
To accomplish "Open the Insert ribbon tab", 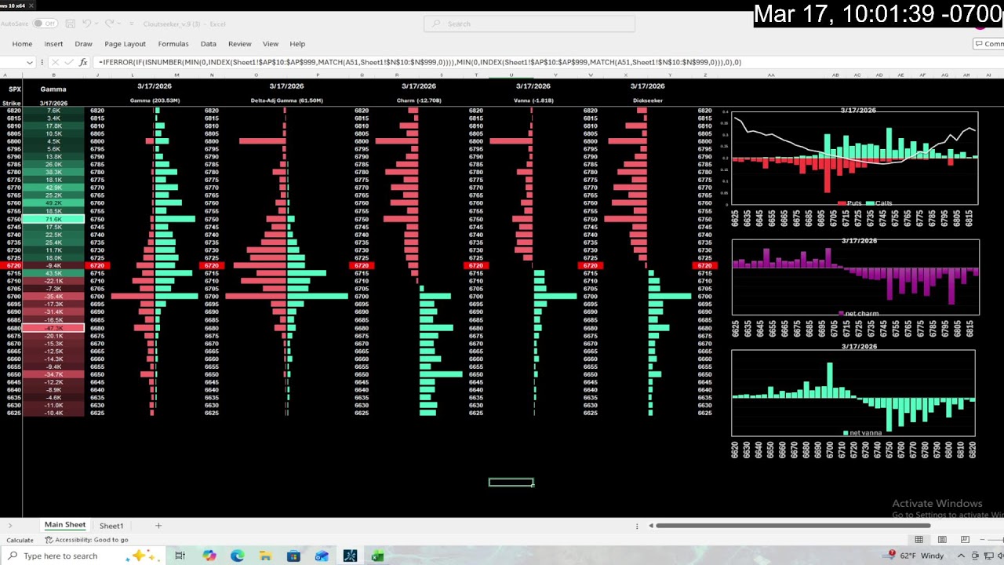I will coord(53,44).
